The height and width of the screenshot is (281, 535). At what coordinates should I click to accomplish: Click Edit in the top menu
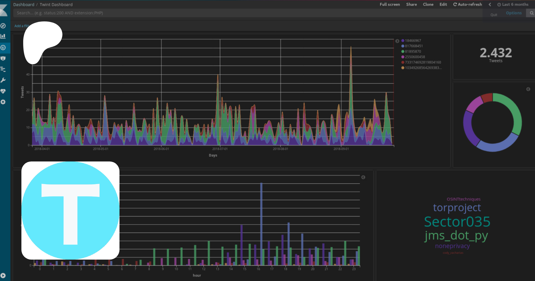[443, 4]
